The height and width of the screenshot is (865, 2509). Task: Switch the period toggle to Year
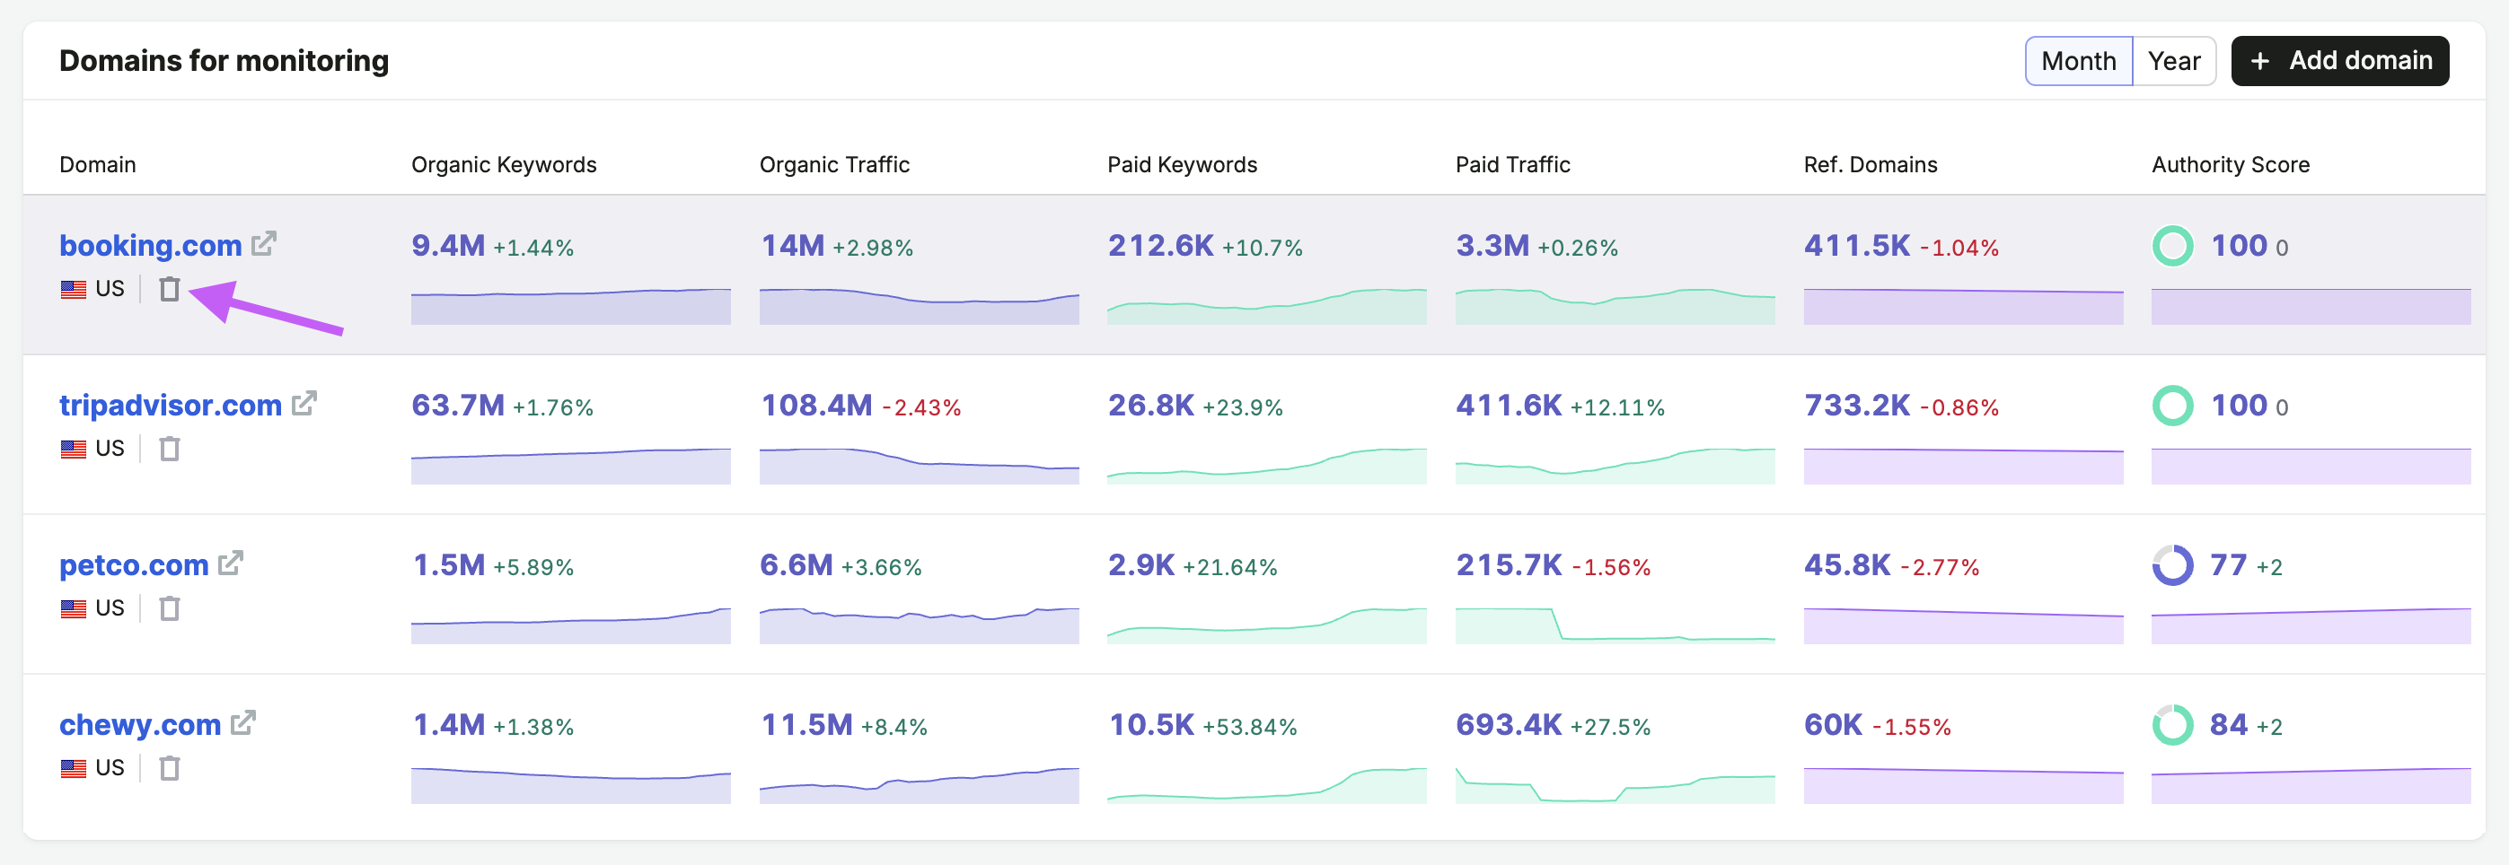tap(2174, 61)
